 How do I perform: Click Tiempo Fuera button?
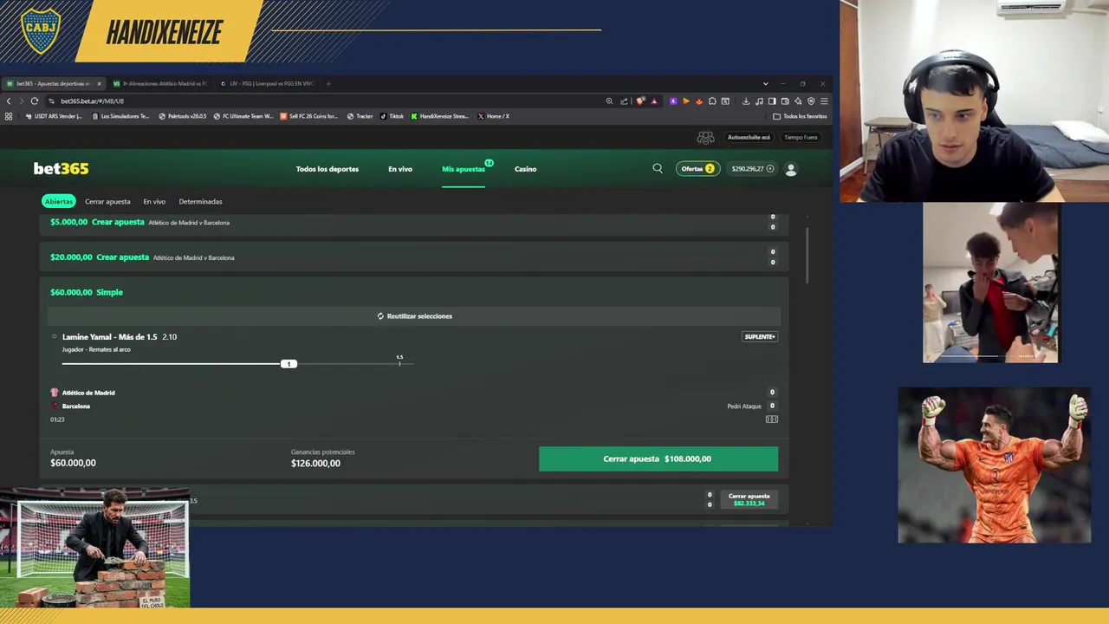pyautogui.click(x=801, y=137)
